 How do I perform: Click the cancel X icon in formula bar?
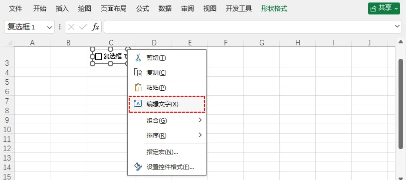click(71, 27)
